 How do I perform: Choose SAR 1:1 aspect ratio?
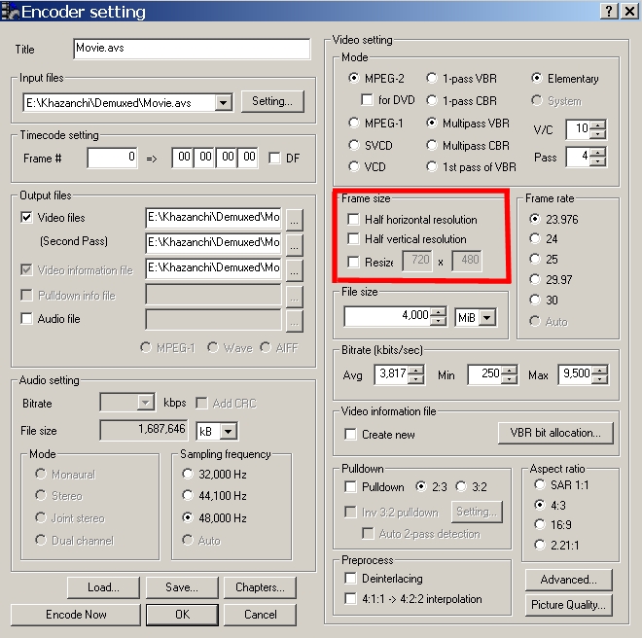pyautogui.click(x=540, y=485)
